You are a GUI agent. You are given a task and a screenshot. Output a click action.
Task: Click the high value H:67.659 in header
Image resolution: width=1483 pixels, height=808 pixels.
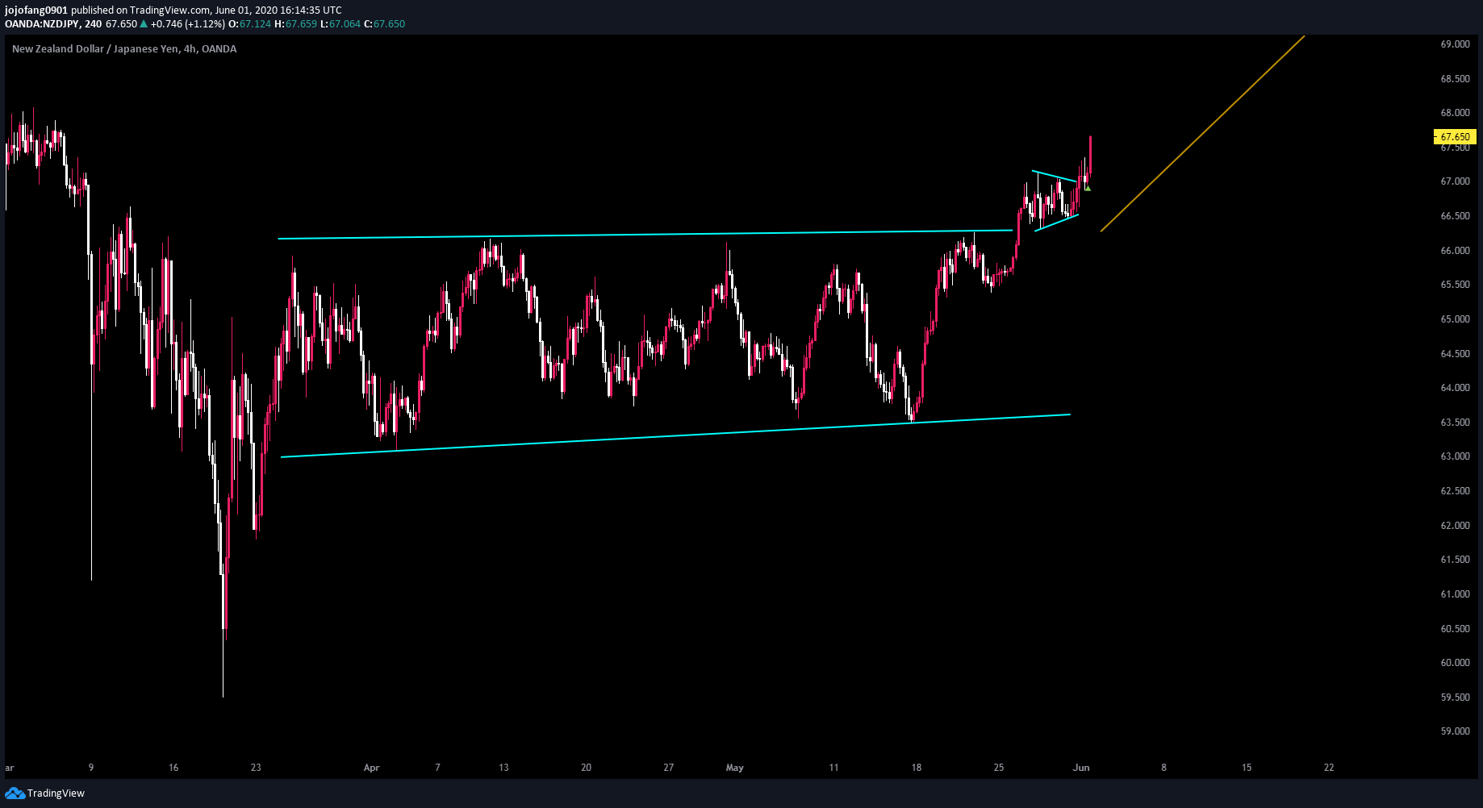pyautogui.click(x=295, y=24)
